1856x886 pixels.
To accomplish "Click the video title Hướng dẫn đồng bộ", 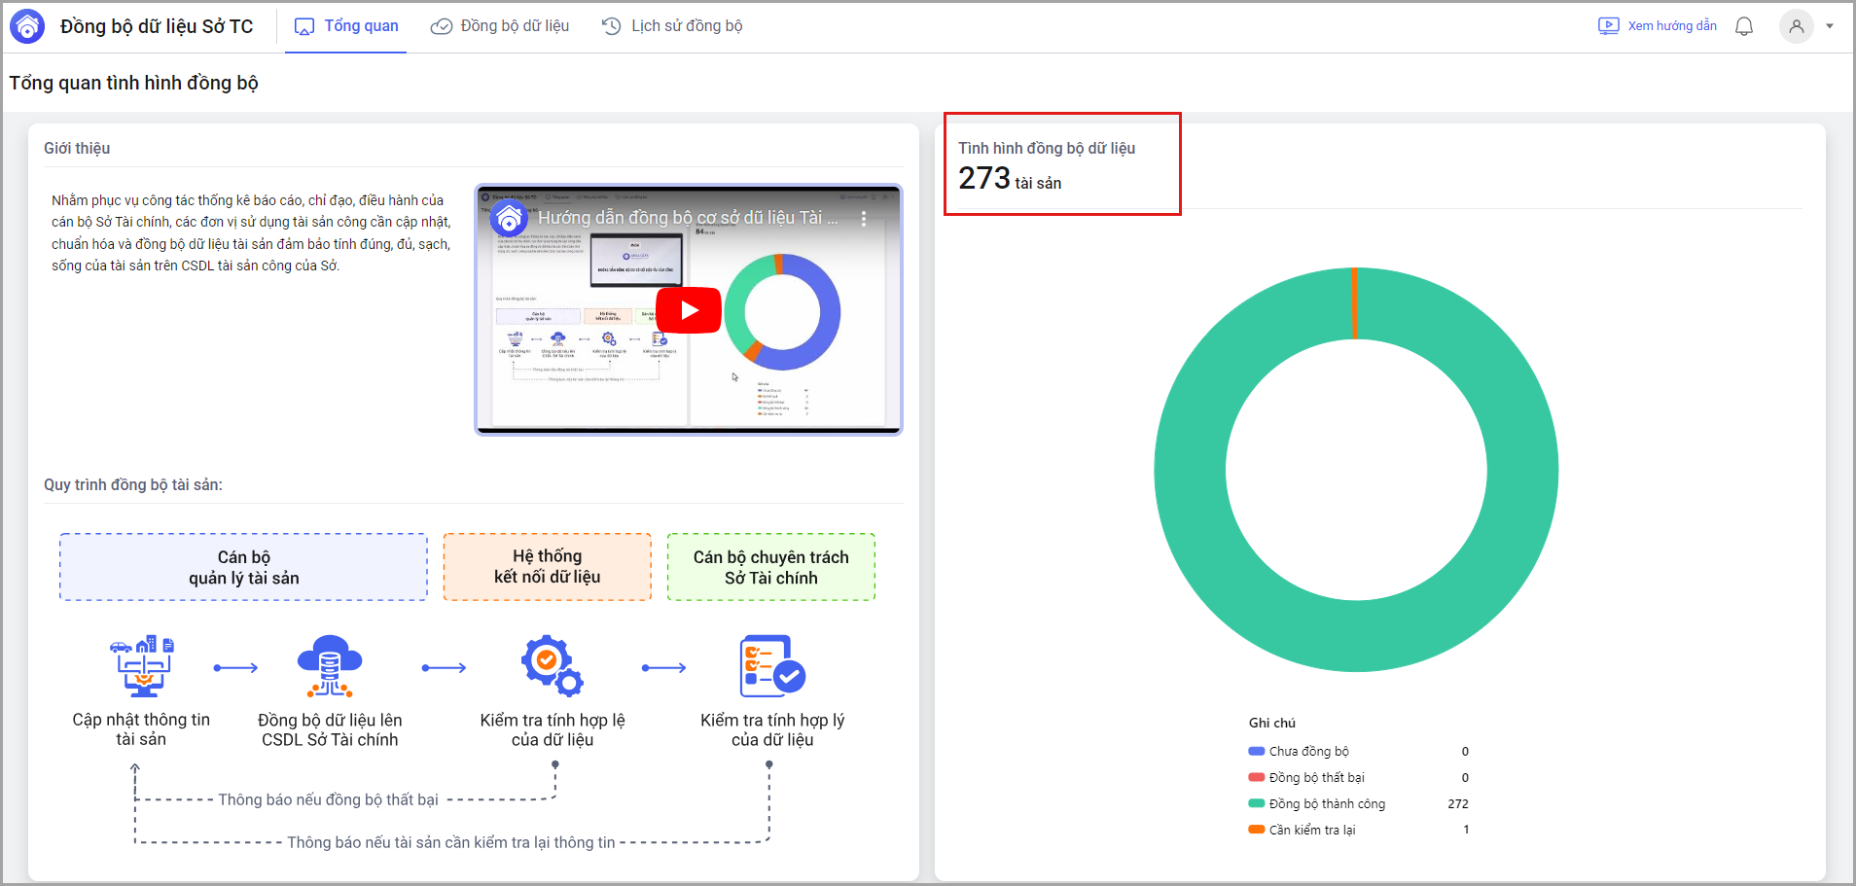I will pyautogui.click(x=687, y=218).
